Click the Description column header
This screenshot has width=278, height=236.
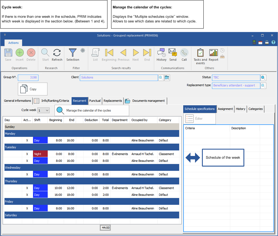(245, 128)
